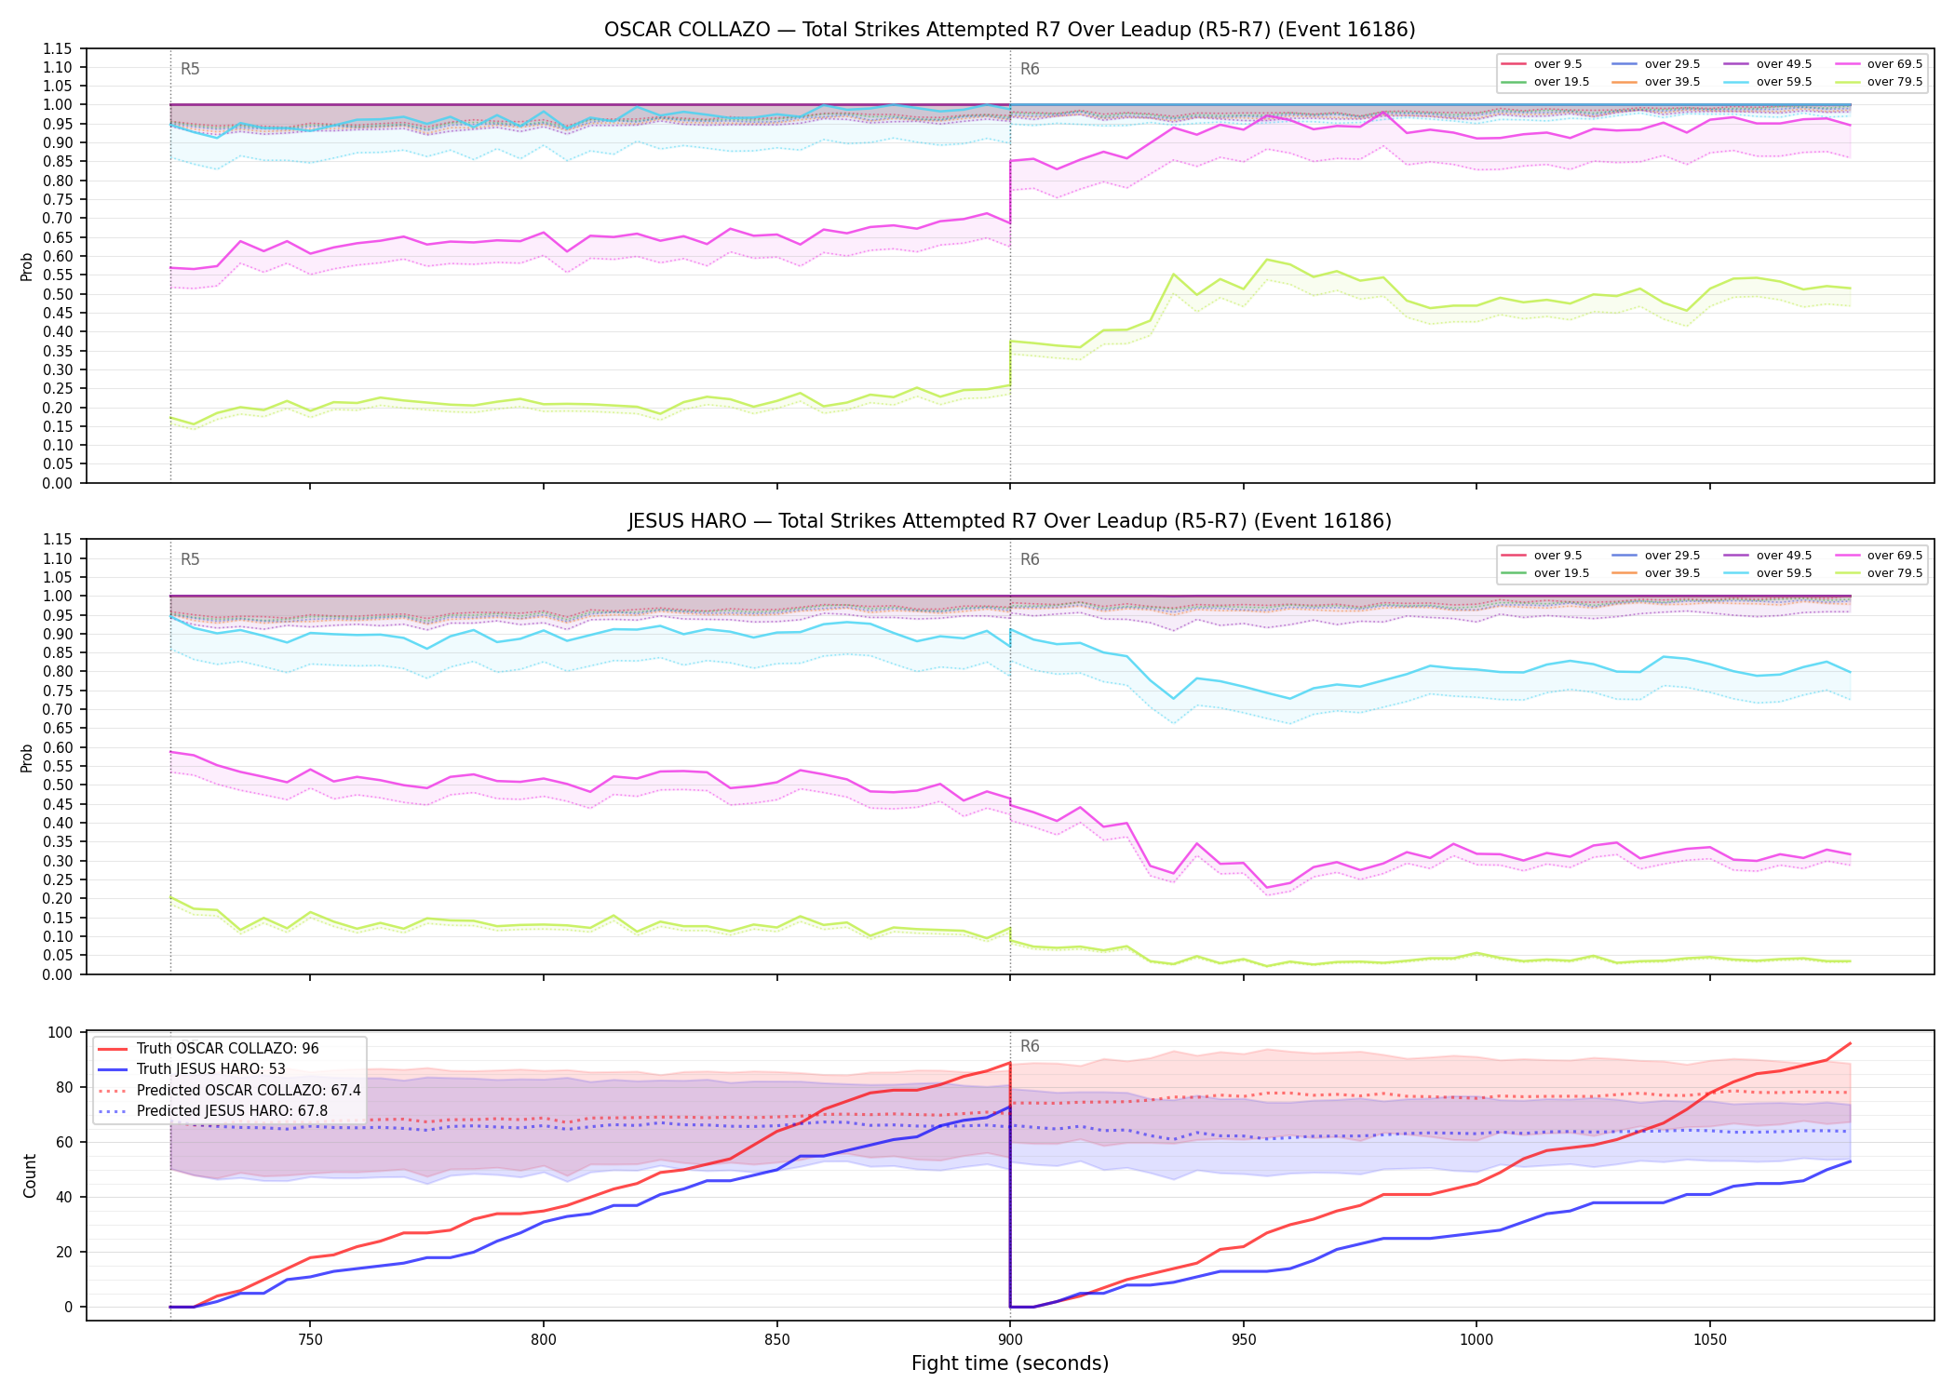Click the R6 marker in OSCAR COLLAZO chart
The height and width of the screenshot is (1396, 1955).
[1030, 69]
